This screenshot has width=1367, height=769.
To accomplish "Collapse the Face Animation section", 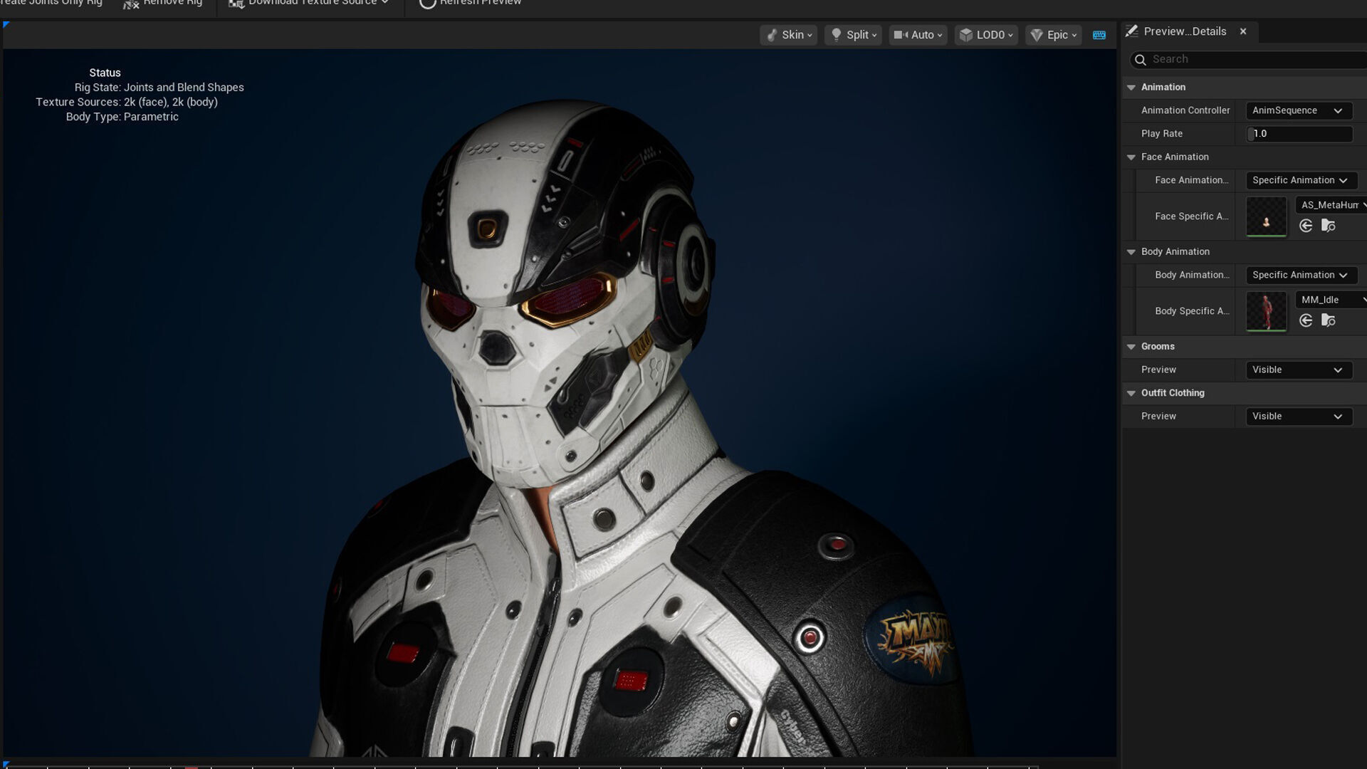I will coord(1131,157).
